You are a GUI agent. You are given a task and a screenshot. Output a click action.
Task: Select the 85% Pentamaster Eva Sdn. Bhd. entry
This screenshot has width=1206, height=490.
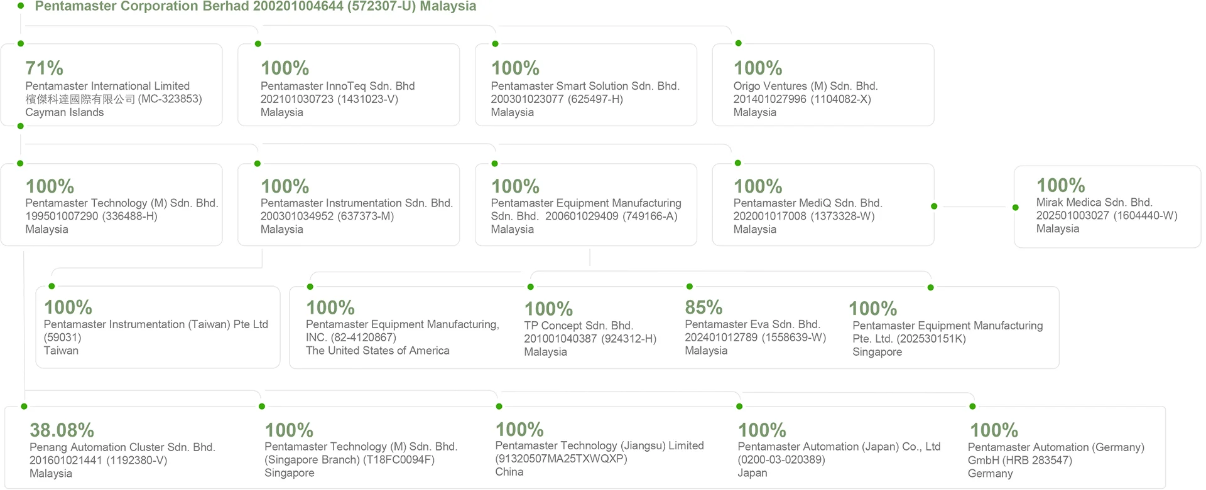pyautogui.click(x=755, y=328)
